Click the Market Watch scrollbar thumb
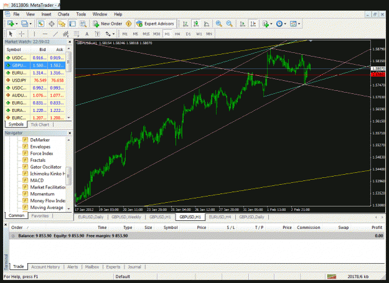389x283 pixels. (x=68, y=62)
